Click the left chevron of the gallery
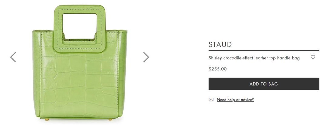The width and height of the screenshot is (327, 125). click(x=13, y=57)
